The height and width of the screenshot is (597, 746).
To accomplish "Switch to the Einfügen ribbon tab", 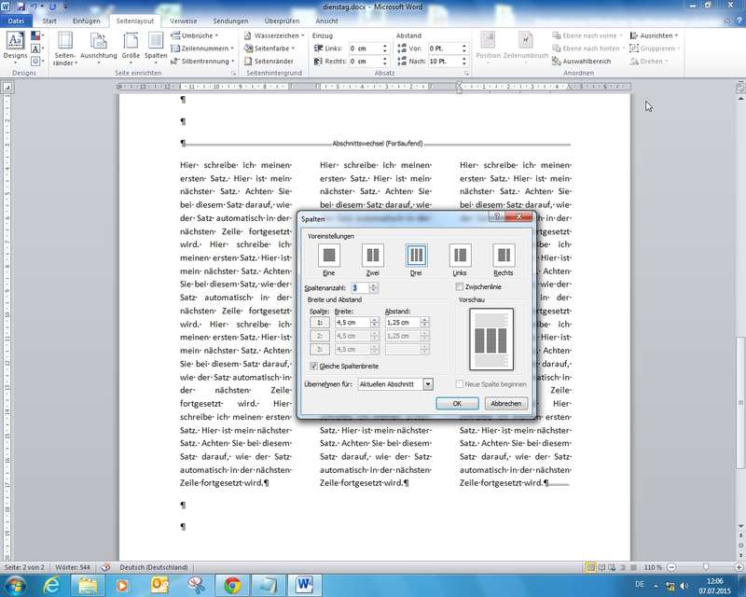I will 86,20.
